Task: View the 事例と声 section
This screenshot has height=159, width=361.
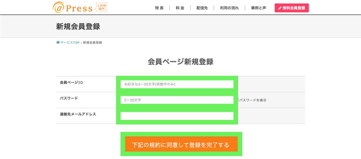Action: click(258, 8)
